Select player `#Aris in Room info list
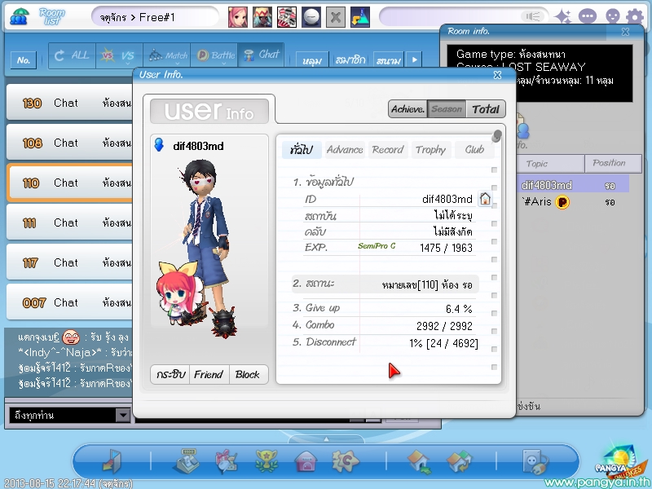652x489 pixels. pos(573,202)
